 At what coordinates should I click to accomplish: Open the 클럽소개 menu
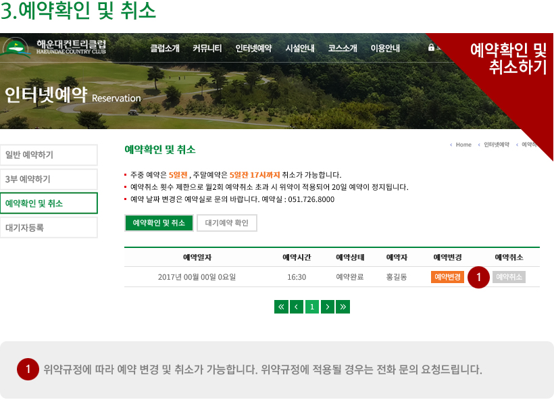[165, 48]
